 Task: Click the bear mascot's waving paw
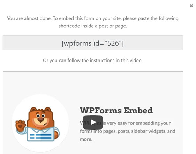click(20, 125)
